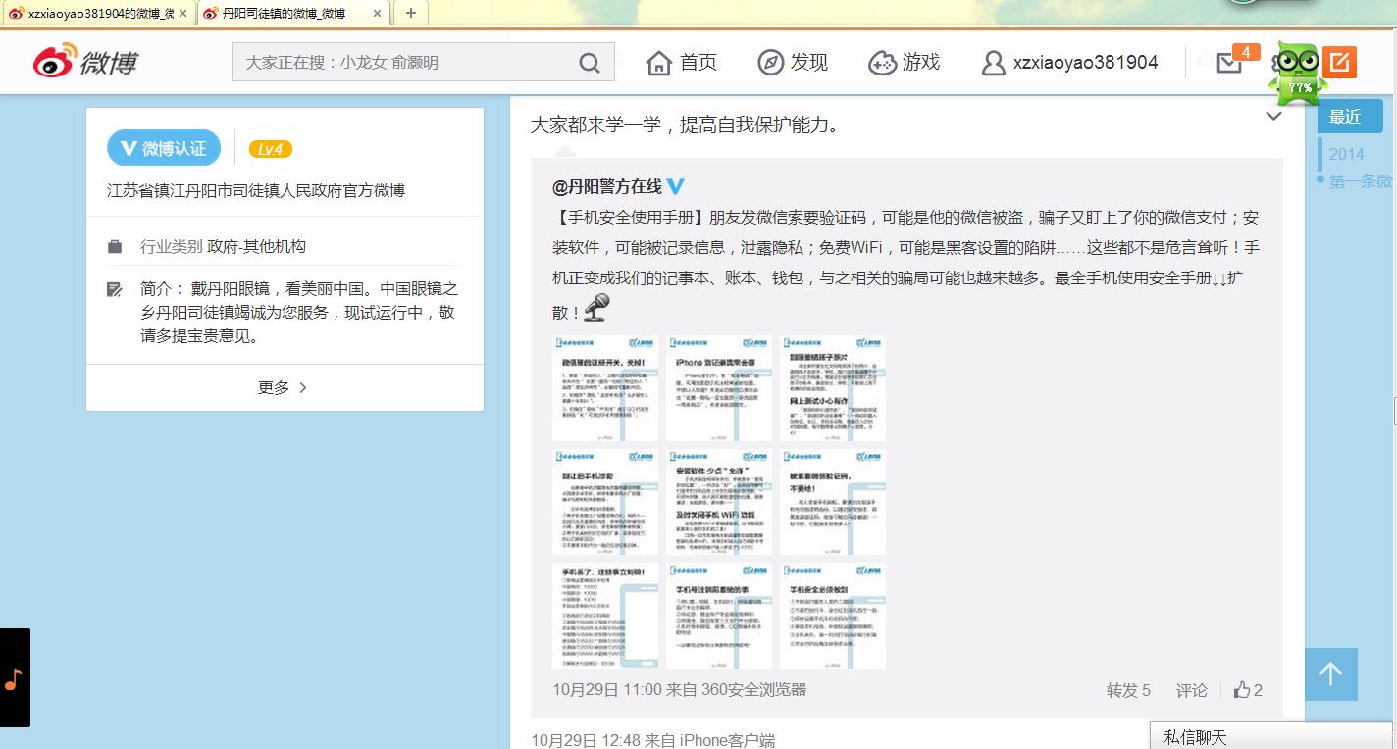This screenshot has width=1397, height=749.
Task: Click the orange compose post icon
Action: coord(1339,62)
